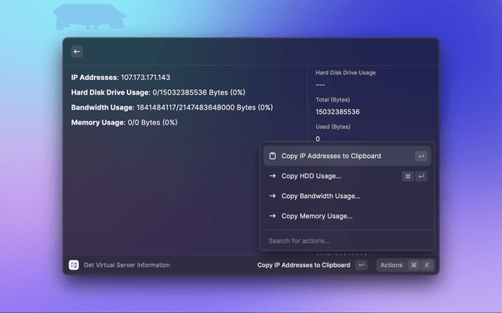Click Return key icon in bottom bar
The height and width of the screenshot is (313, 502).
pyautogui.click(x=361, y=265)
